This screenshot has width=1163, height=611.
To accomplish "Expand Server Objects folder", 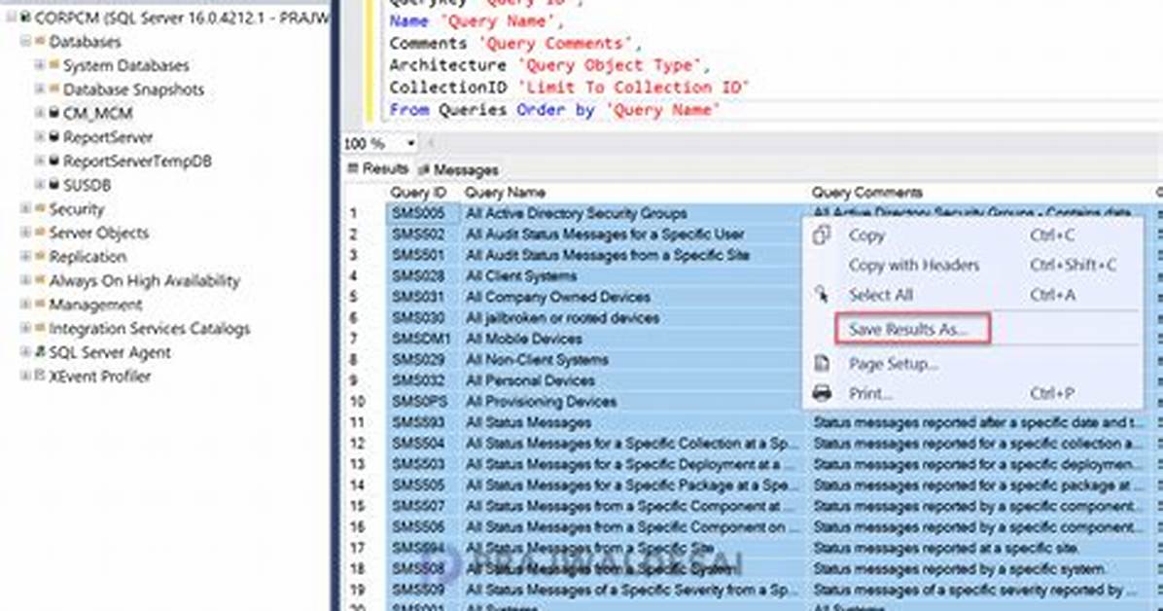I will pos(25,233).
